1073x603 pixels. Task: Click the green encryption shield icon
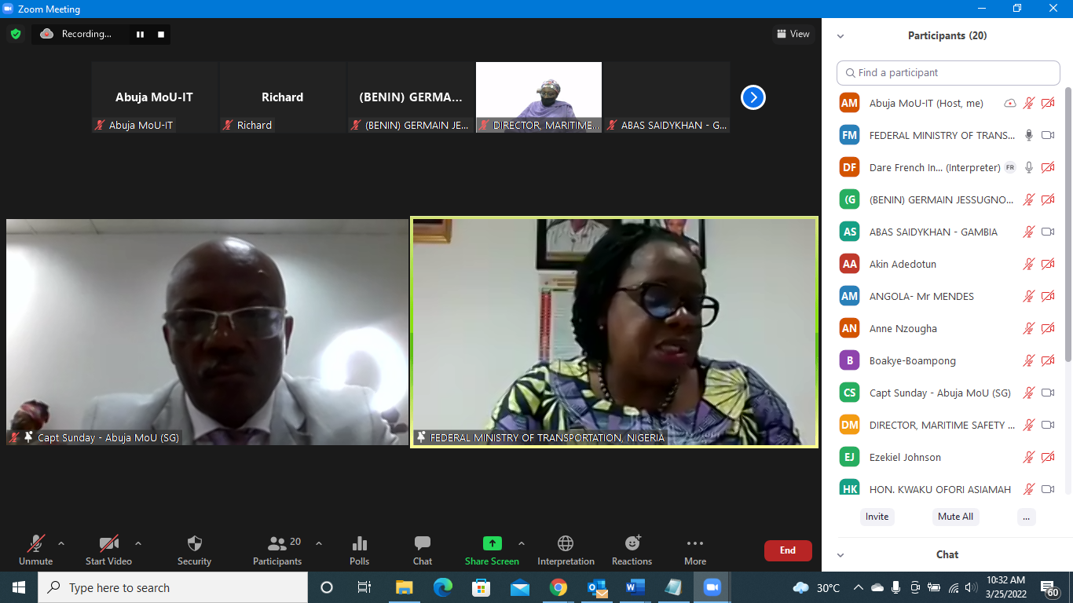(x=15, y=34)
